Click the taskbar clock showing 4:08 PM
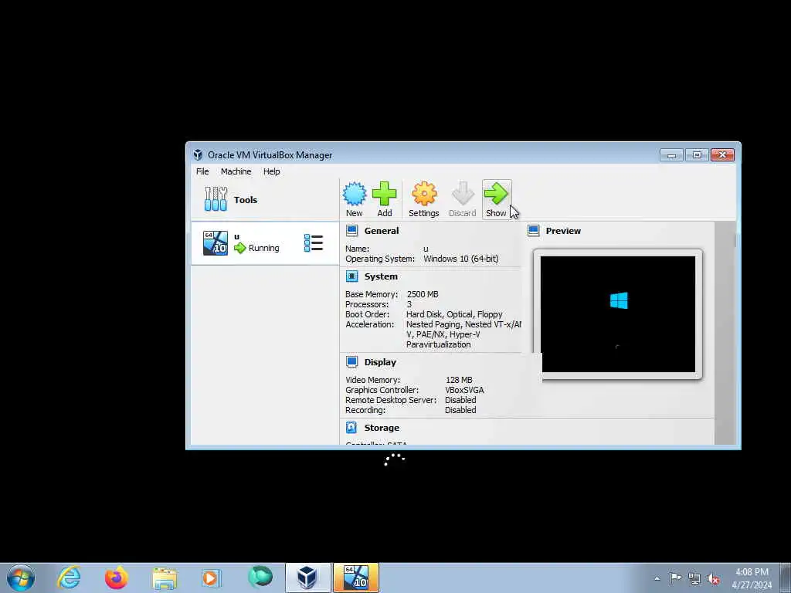Screen dimensions: 791x593 [x=752, y=578]
